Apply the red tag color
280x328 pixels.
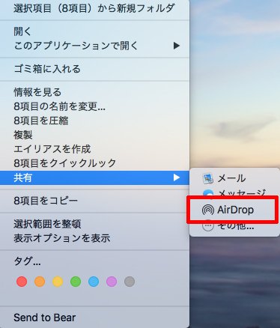(x=22, y=282)
